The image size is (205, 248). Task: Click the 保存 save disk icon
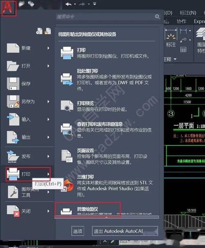[13, 83]
